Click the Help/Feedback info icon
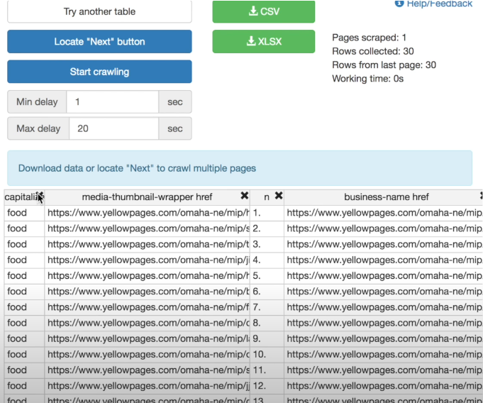This screenshot has width=483, height=403. pos(399,4)
